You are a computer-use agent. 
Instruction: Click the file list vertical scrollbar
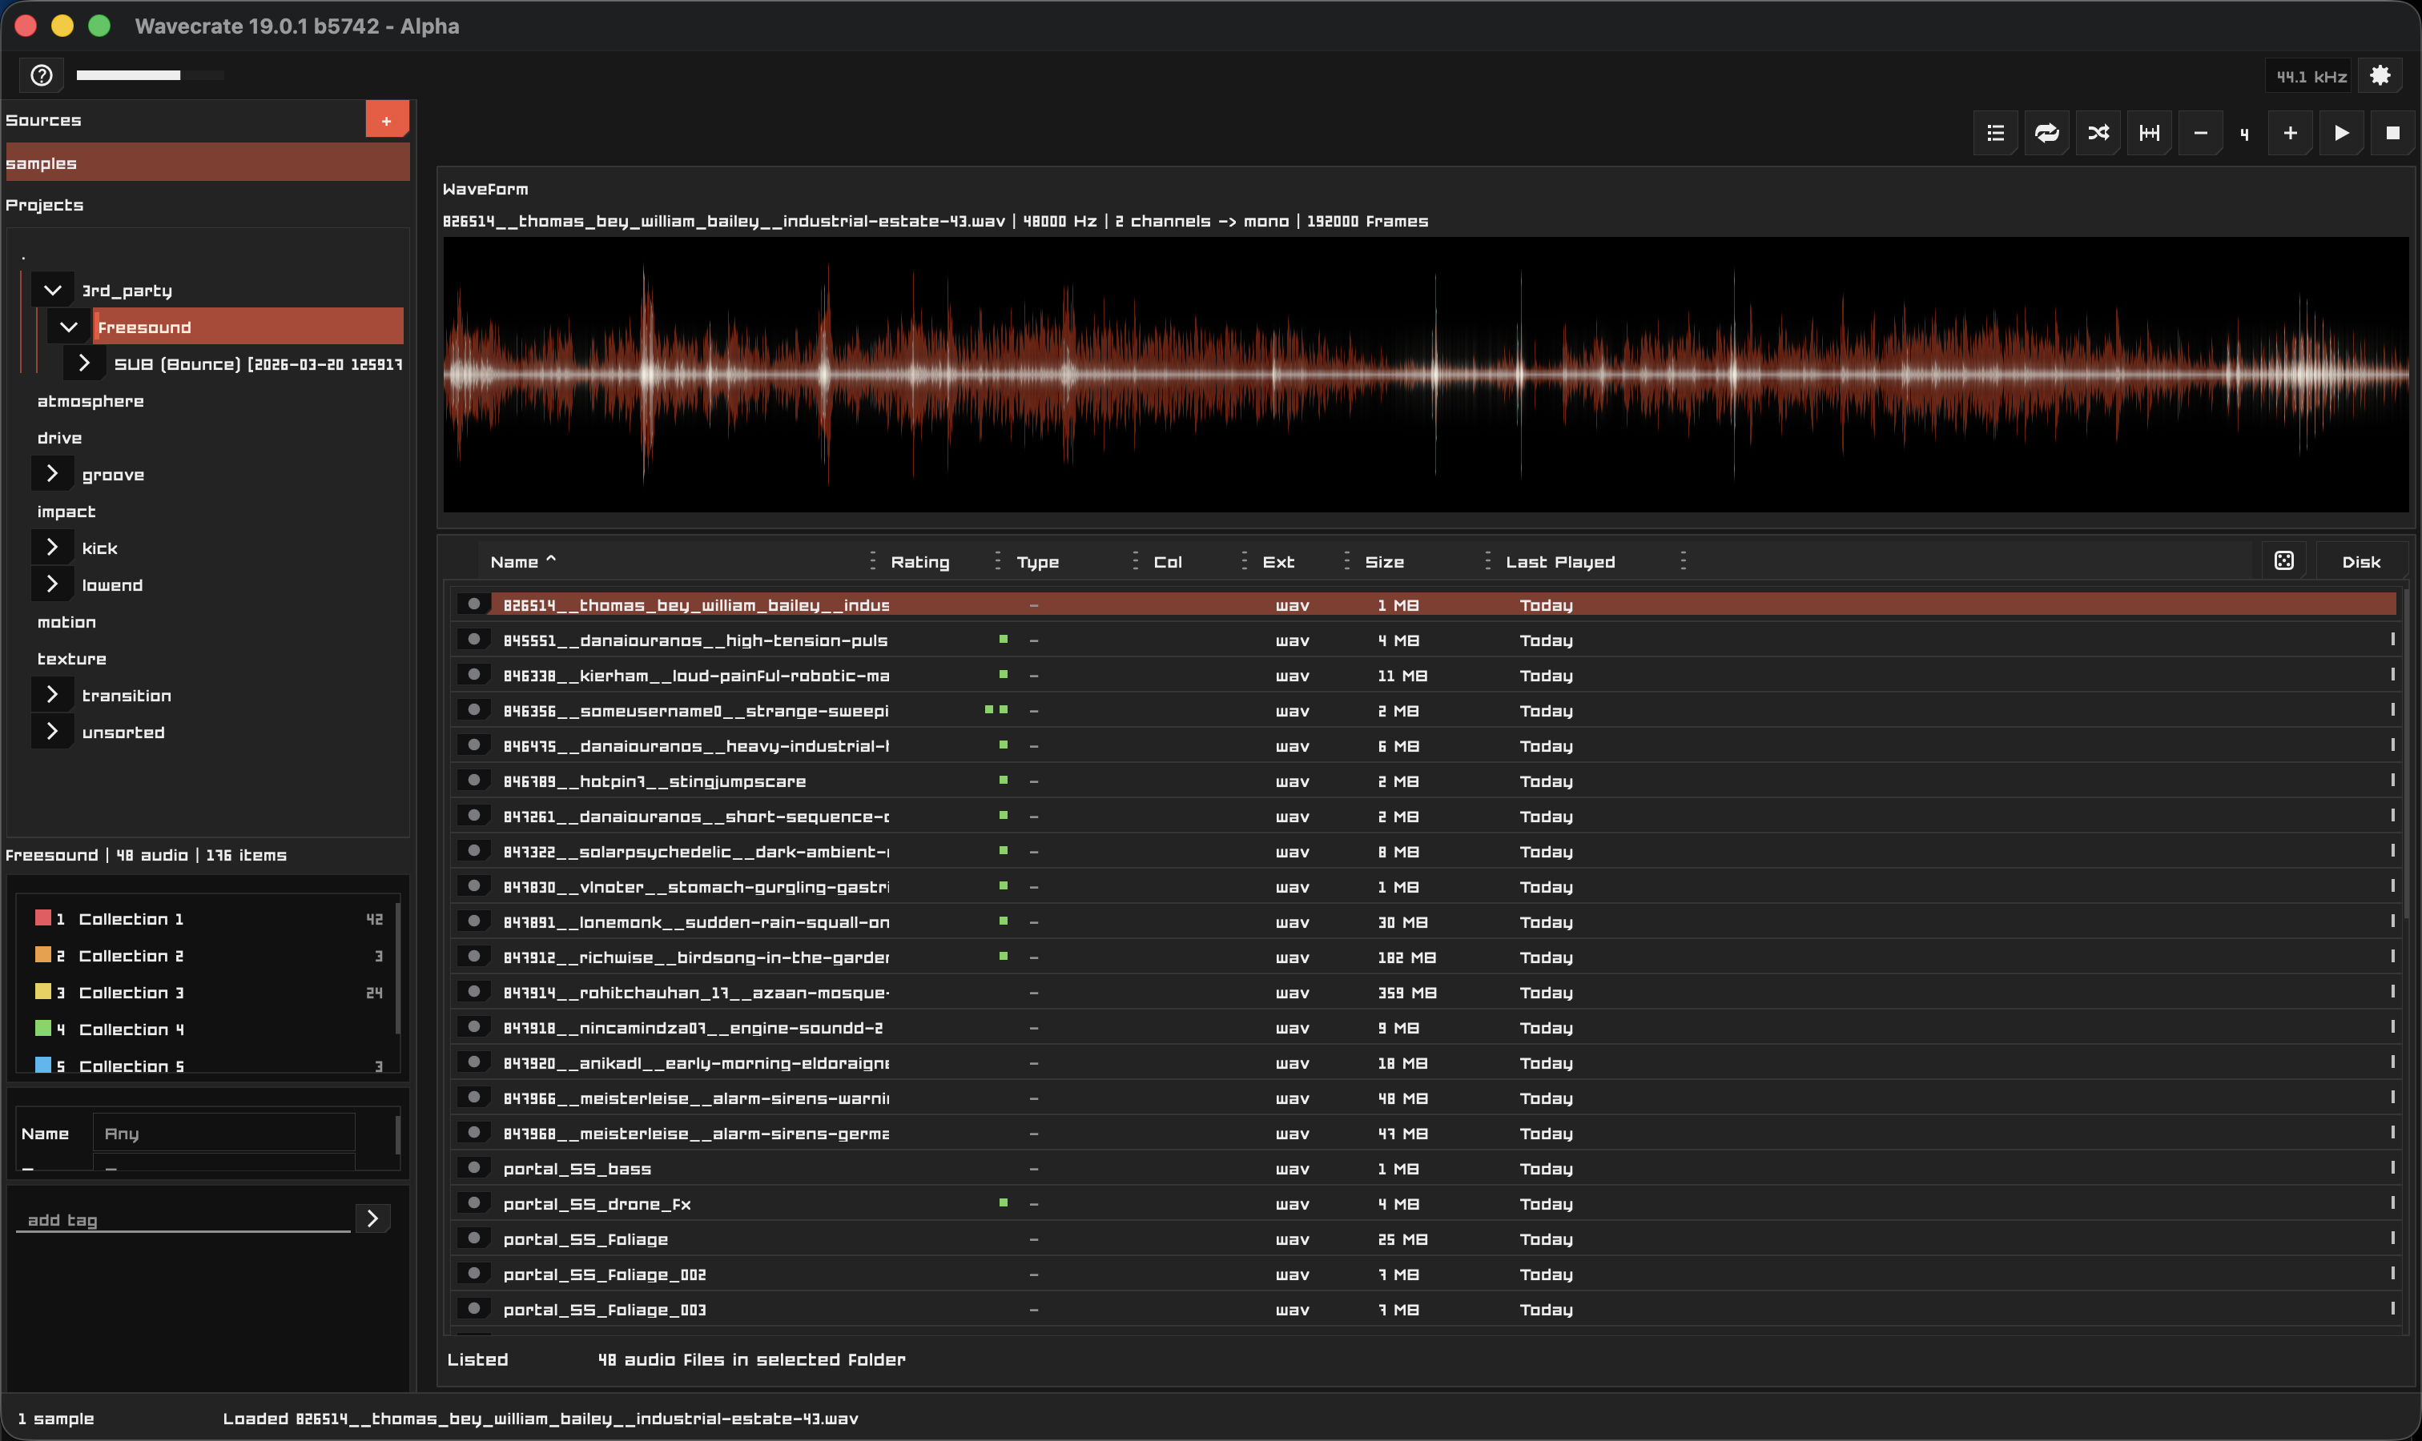tap(2407, 753)
